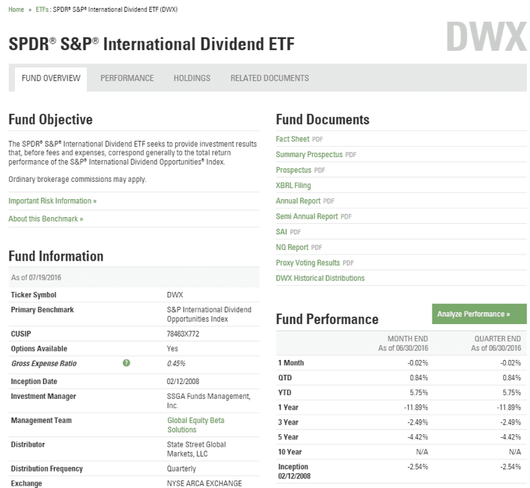Click the Distribution Frequency value Quarterly
The height and width of the screenshot is (488, 530).
click(181, 469)
